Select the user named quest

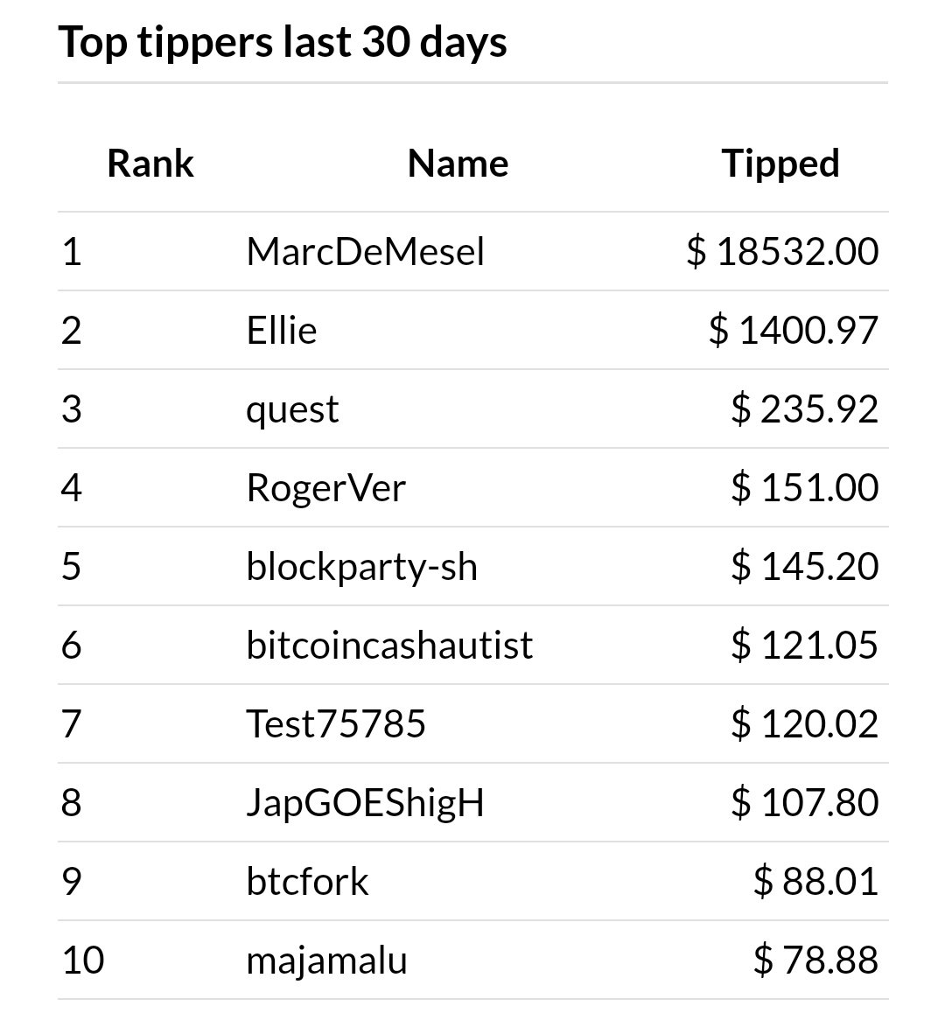292,409
